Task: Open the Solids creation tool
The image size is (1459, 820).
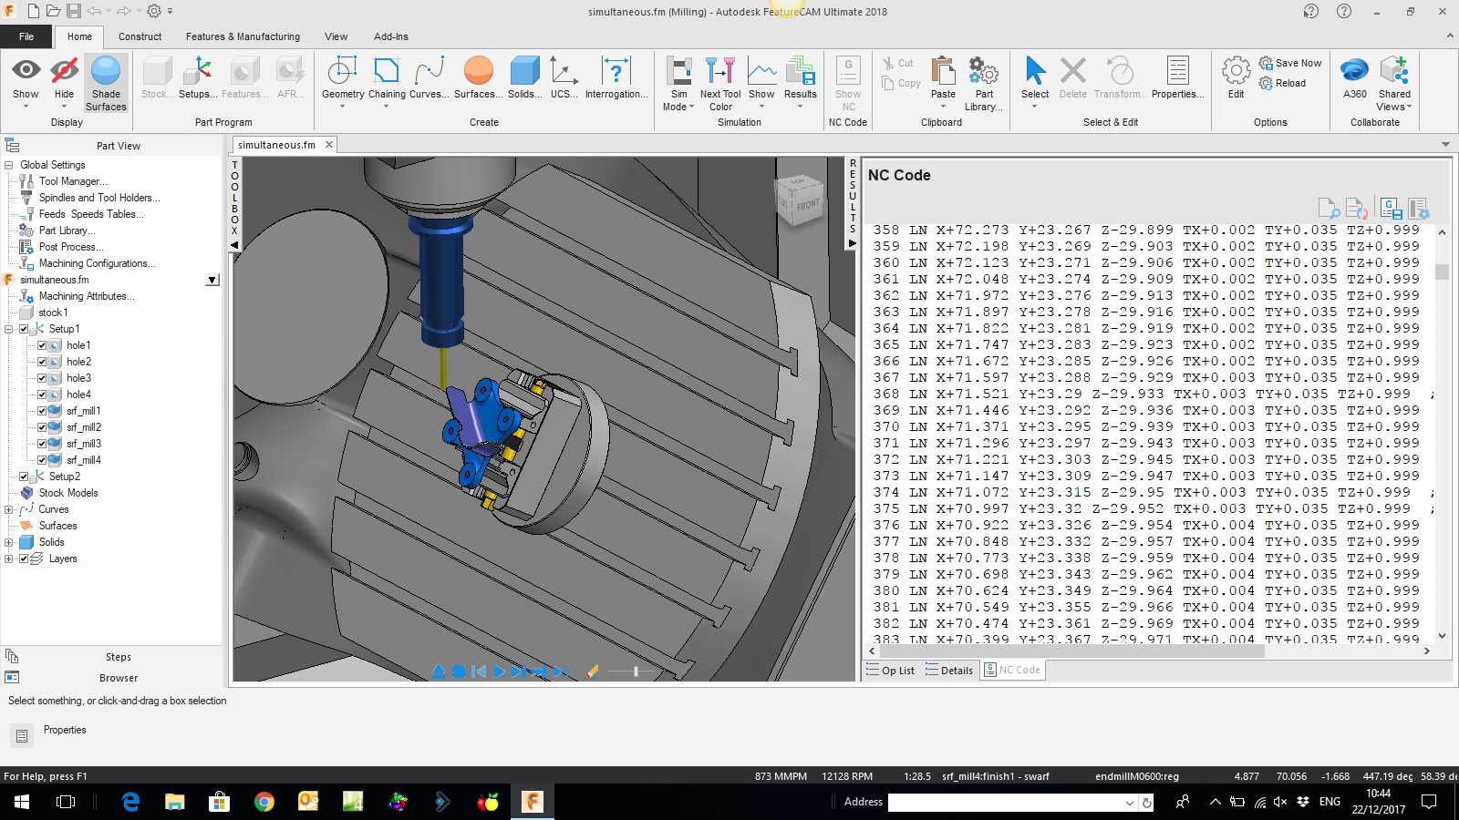Action: (524, 78)
